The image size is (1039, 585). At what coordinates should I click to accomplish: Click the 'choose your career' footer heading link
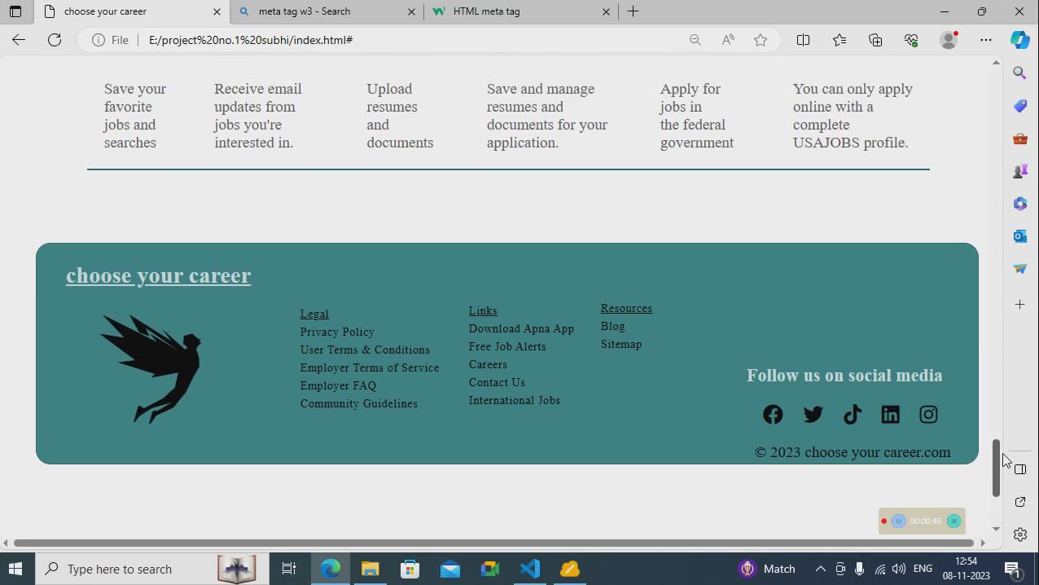158,275
